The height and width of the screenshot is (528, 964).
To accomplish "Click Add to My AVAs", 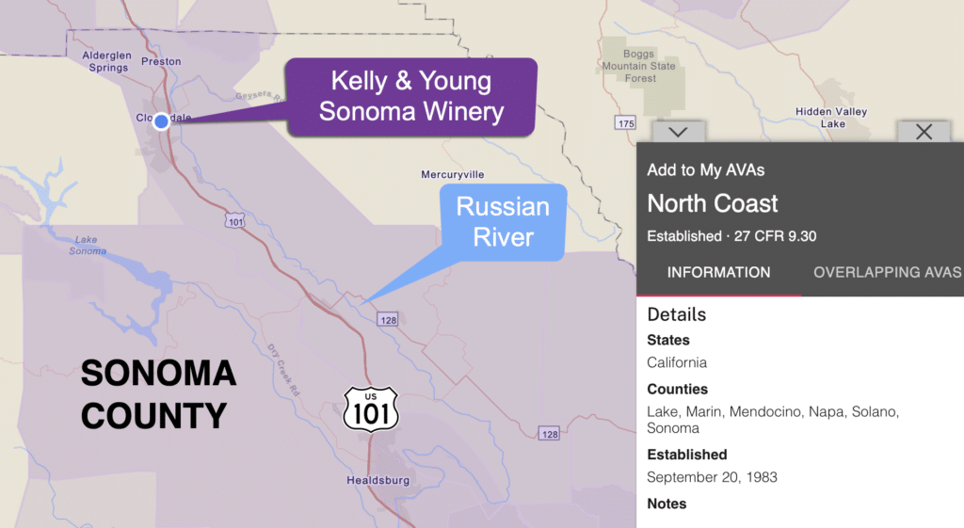I will pyautogui.click(x=705, y=170).
